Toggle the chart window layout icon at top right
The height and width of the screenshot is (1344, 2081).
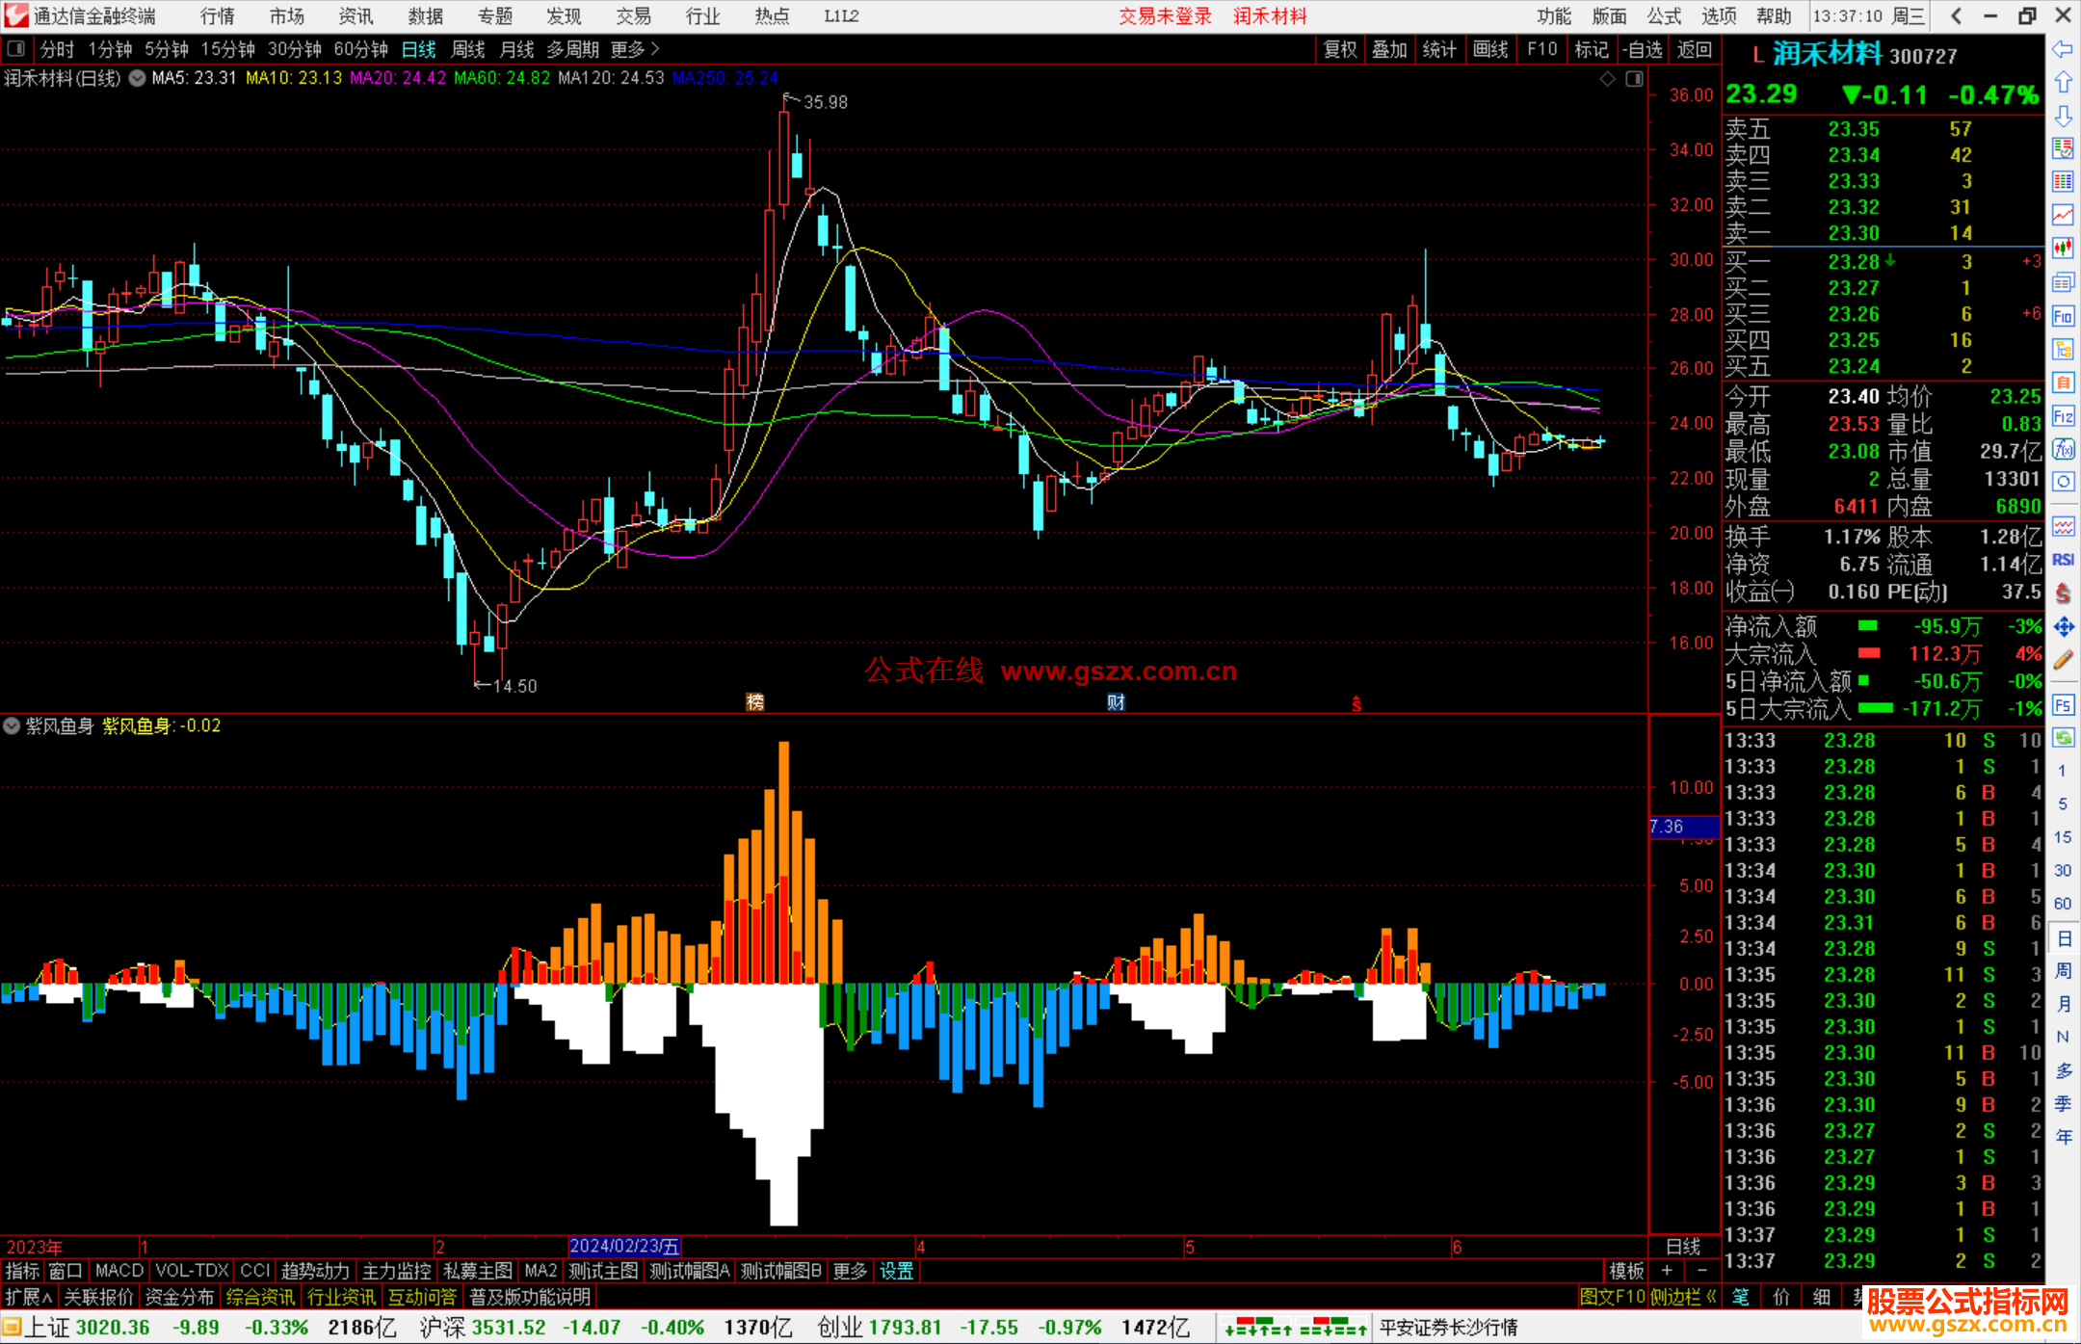[x=1634, y=79]
